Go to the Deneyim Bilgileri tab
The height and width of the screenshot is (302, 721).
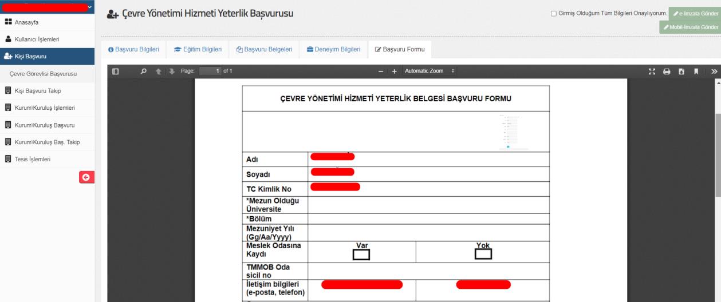(x=333, y=50)
